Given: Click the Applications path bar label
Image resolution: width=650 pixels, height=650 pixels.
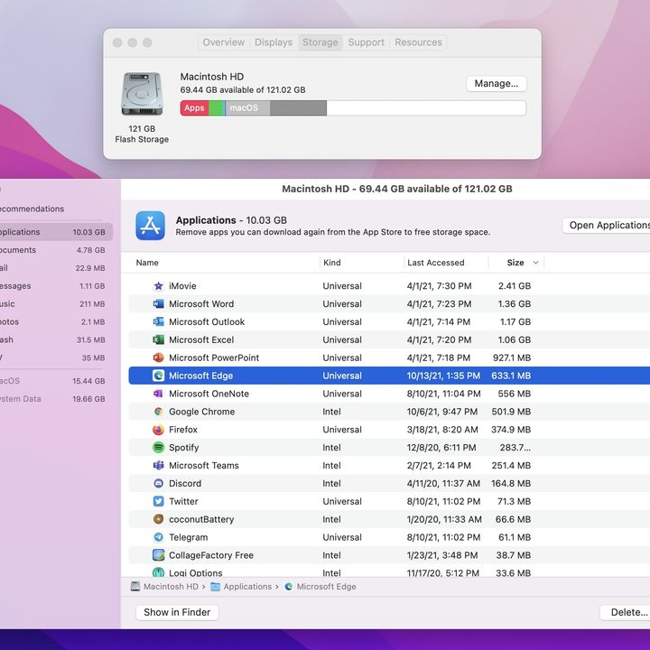Looking at the screenshot, I should point(247,587).
